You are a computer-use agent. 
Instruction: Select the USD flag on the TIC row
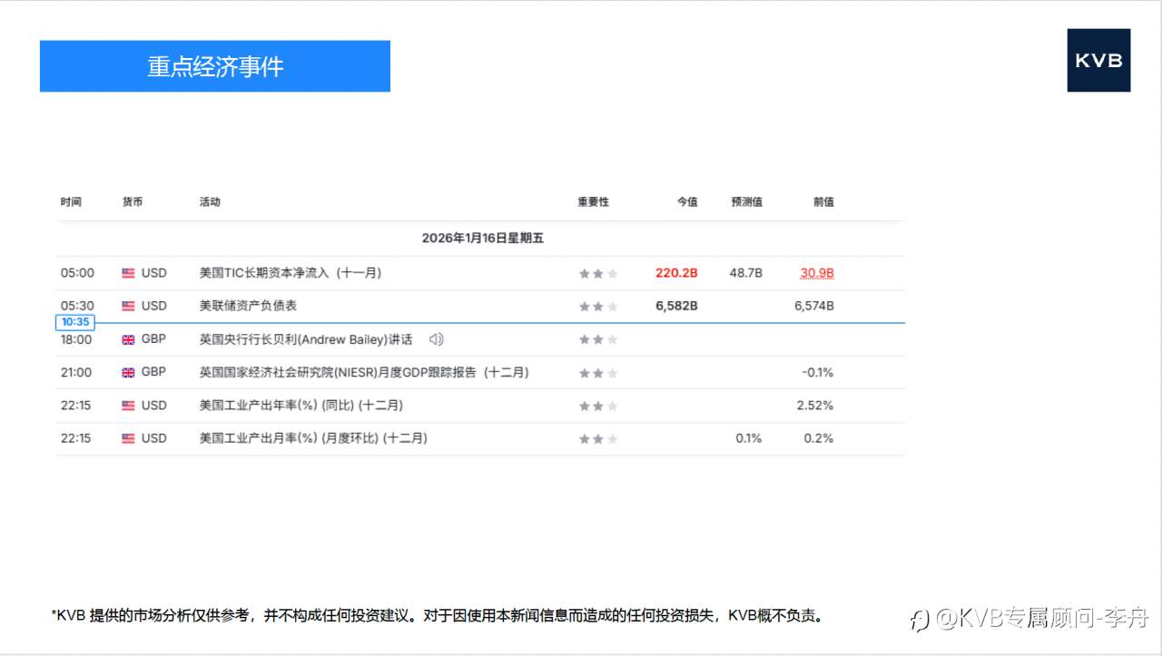[128, 272]
